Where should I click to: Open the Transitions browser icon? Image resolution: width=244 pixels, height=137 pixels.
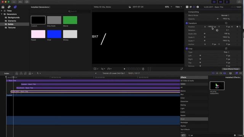(241, 73)
